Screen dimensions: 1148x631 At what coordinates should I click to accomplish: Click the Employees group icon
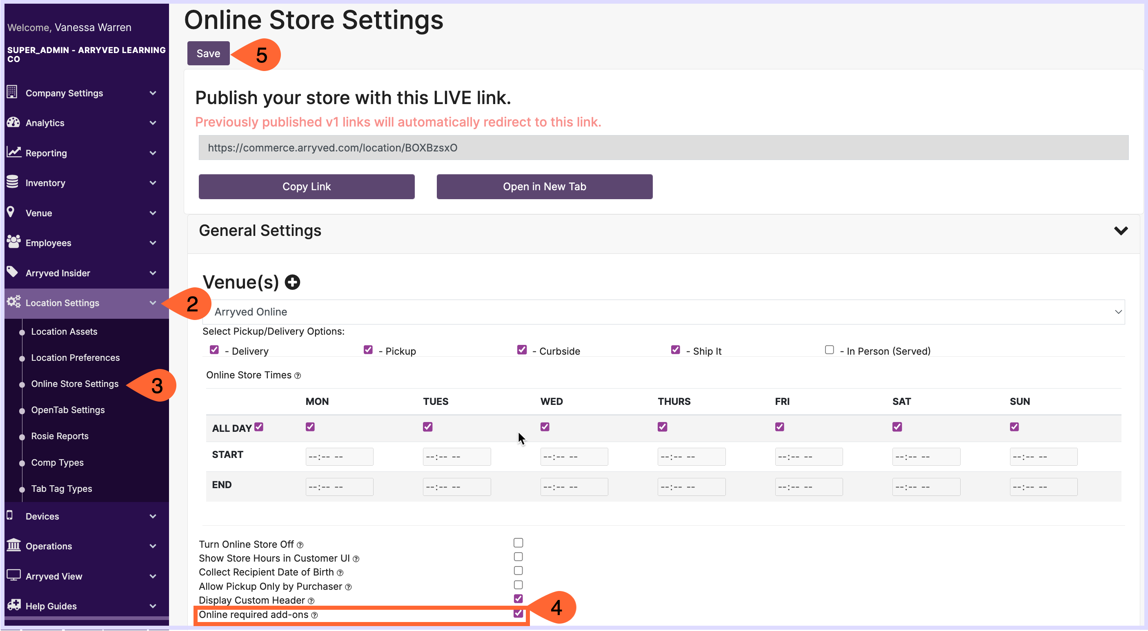pyautogui.click(x=14, y=242)
